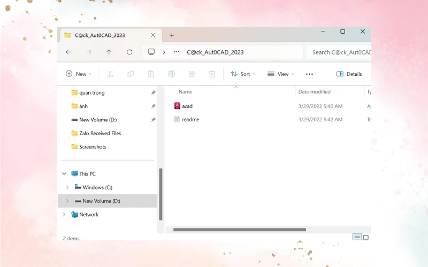Screen dimensions: 428x267
Task: Click the Delete trash icon
Action: point(212,74)
